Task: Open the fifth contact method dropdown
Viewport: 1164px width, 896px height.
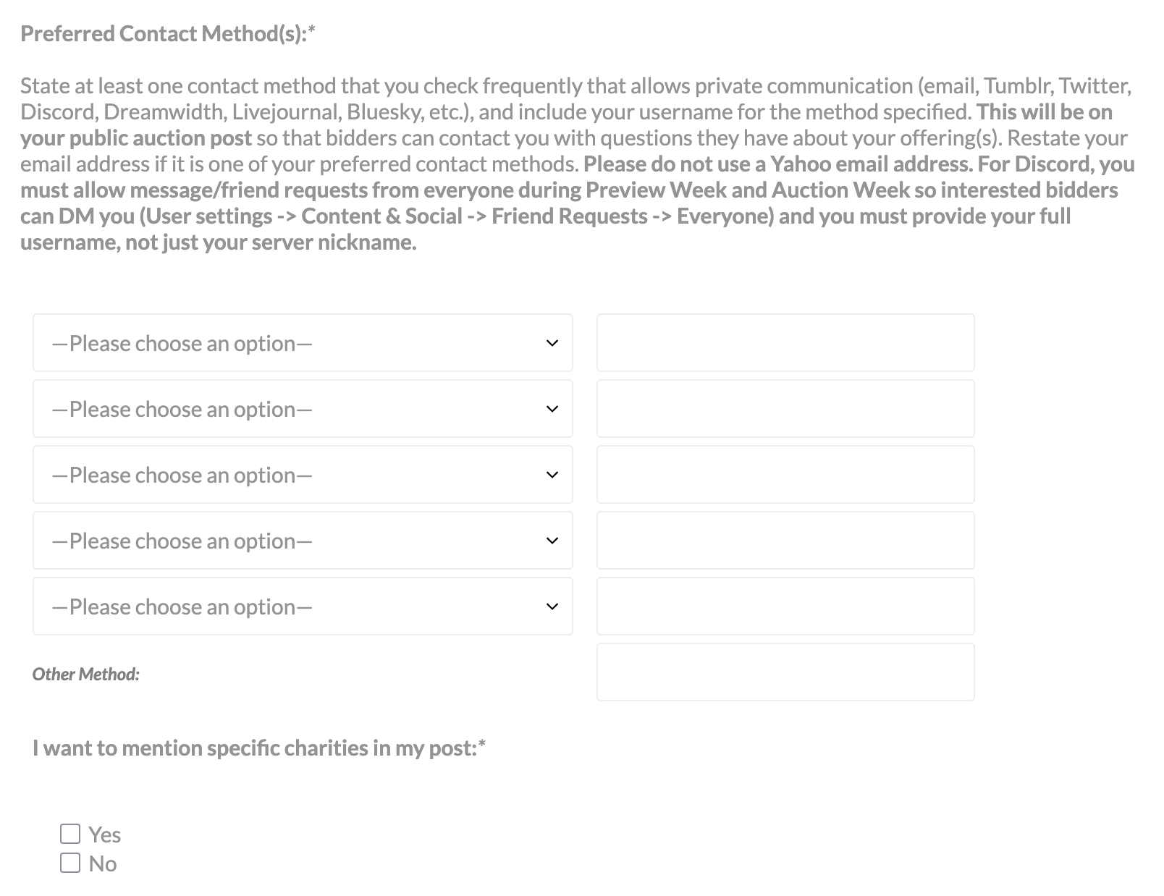Action: pyautogui.click(x=303, y=607)
